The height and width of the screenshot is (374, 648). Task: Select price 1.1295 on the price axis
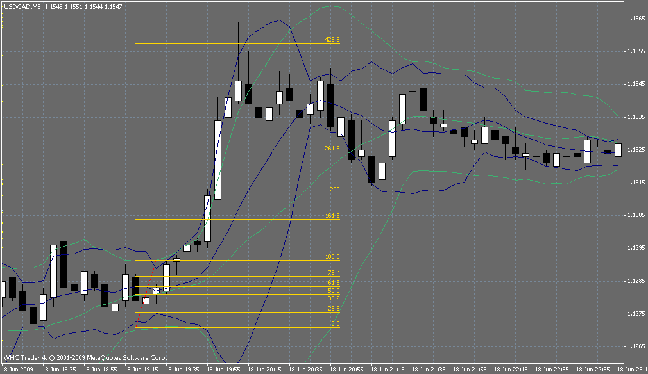pyautogui.click(x=636, y=248)
